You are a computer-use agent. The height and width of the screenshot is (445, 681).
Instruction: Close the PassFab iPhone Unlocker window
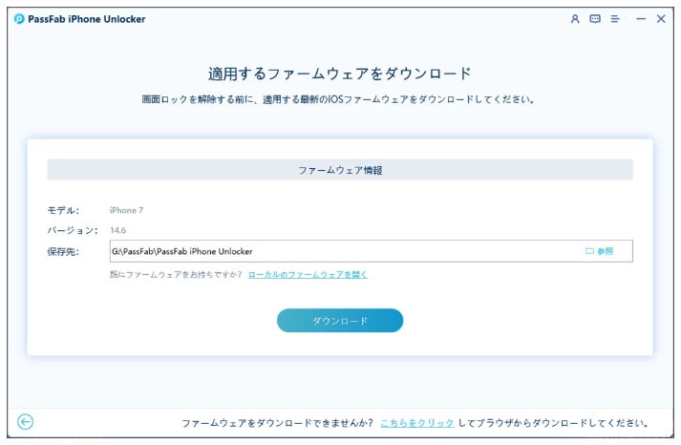point(661,19)
